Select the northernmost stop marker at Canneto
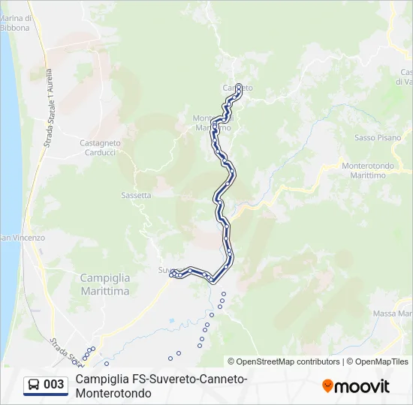The image size is (413, 405). [x=239, y=86]
